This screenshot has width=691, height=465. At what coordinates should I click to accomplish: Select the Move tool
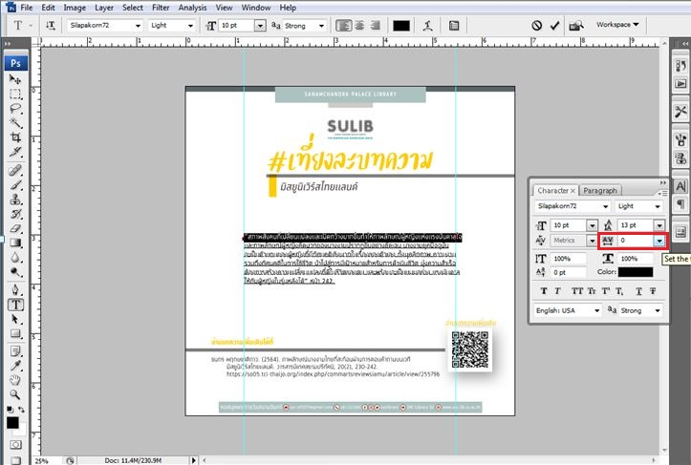15,79
